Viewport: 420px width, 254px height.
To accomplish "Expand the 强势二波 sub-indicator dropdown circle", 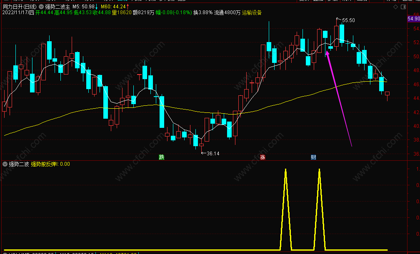I will pos(5,164).
